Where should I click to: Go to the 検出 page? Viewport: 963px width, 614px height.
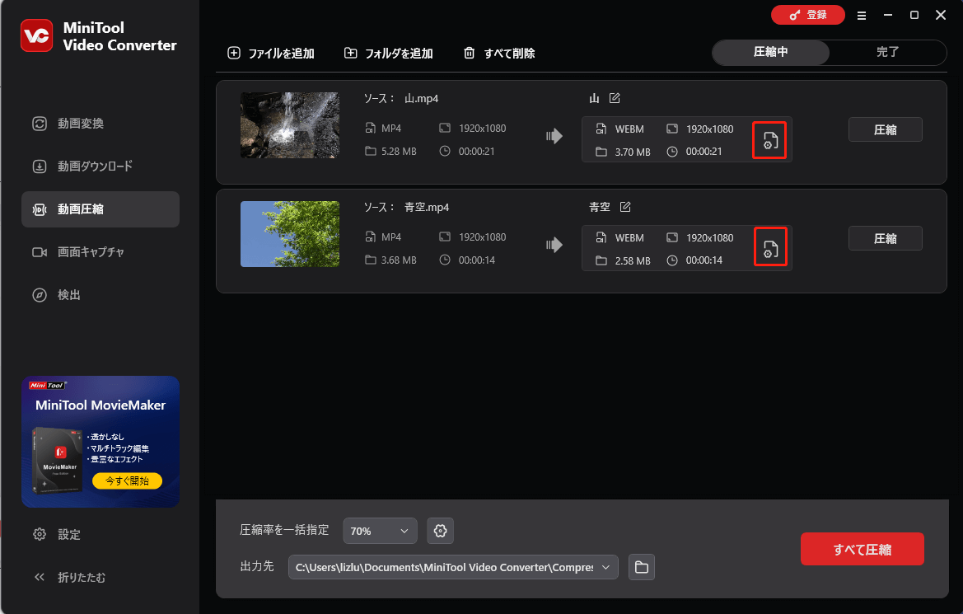pos(101,295)
